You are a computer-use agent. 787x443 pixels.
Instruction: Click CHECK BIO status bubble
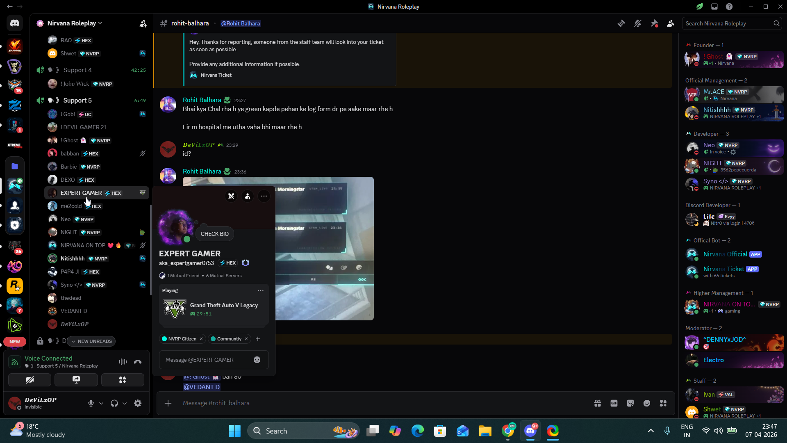tap(215, 234)
